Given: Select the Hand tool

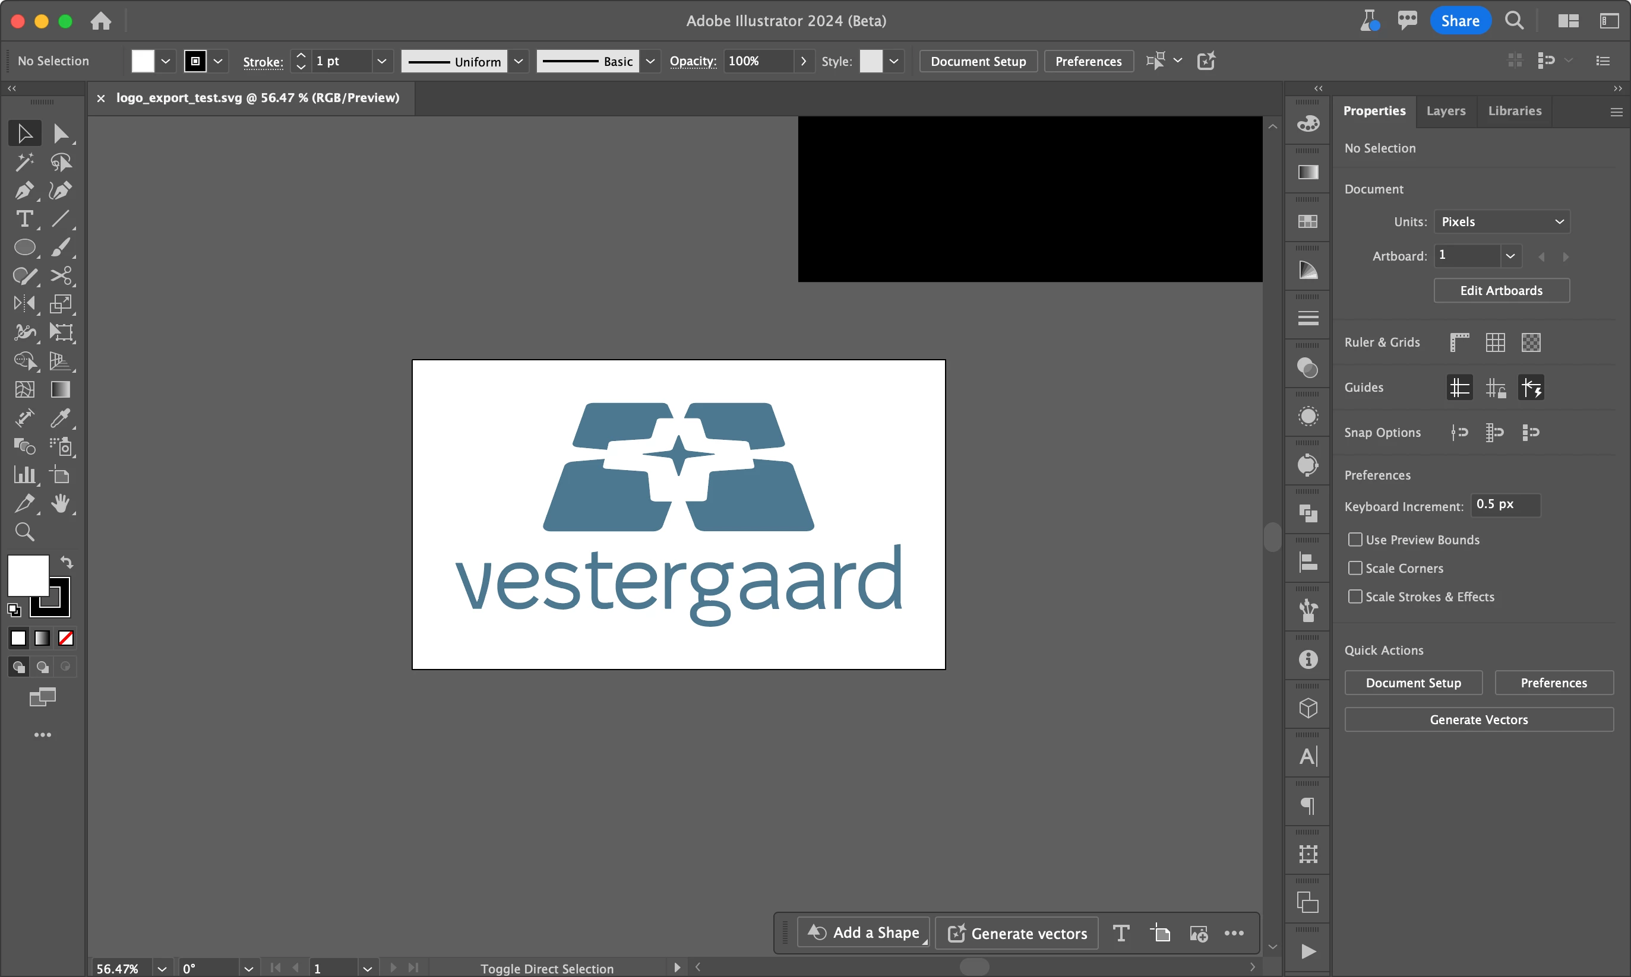Looking at the screenshot, I should [x=60, y=503].
